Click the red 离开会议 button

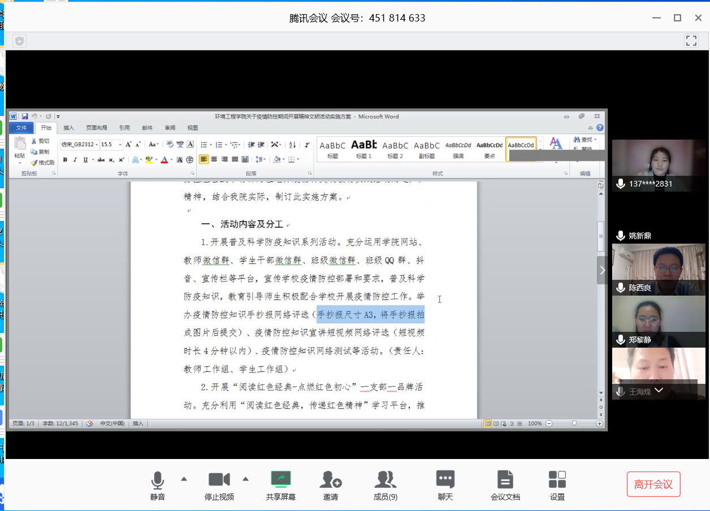point(653,484)
